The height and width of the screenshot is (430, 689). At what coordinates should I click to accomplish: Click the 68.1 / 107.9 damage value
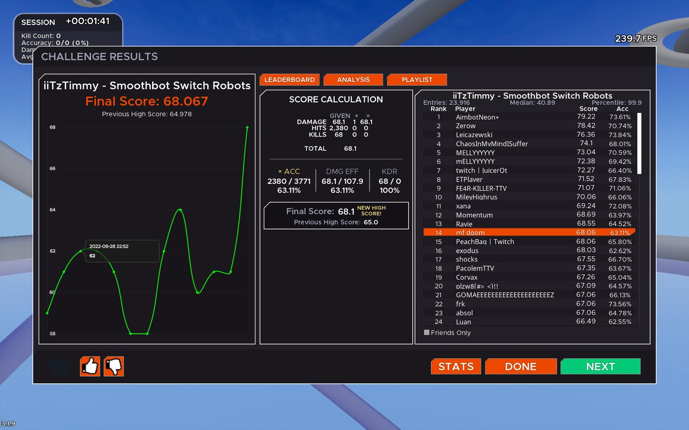(342, 181)
